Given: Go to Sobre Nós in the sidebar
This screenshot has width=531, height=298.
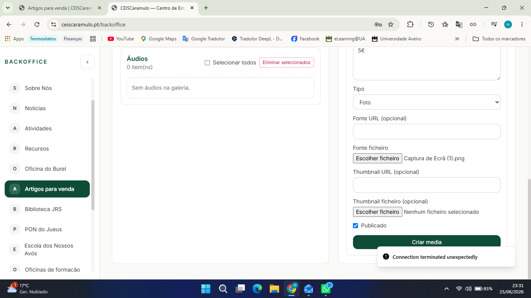Looking at the screenshot, I should click(47, 88).
